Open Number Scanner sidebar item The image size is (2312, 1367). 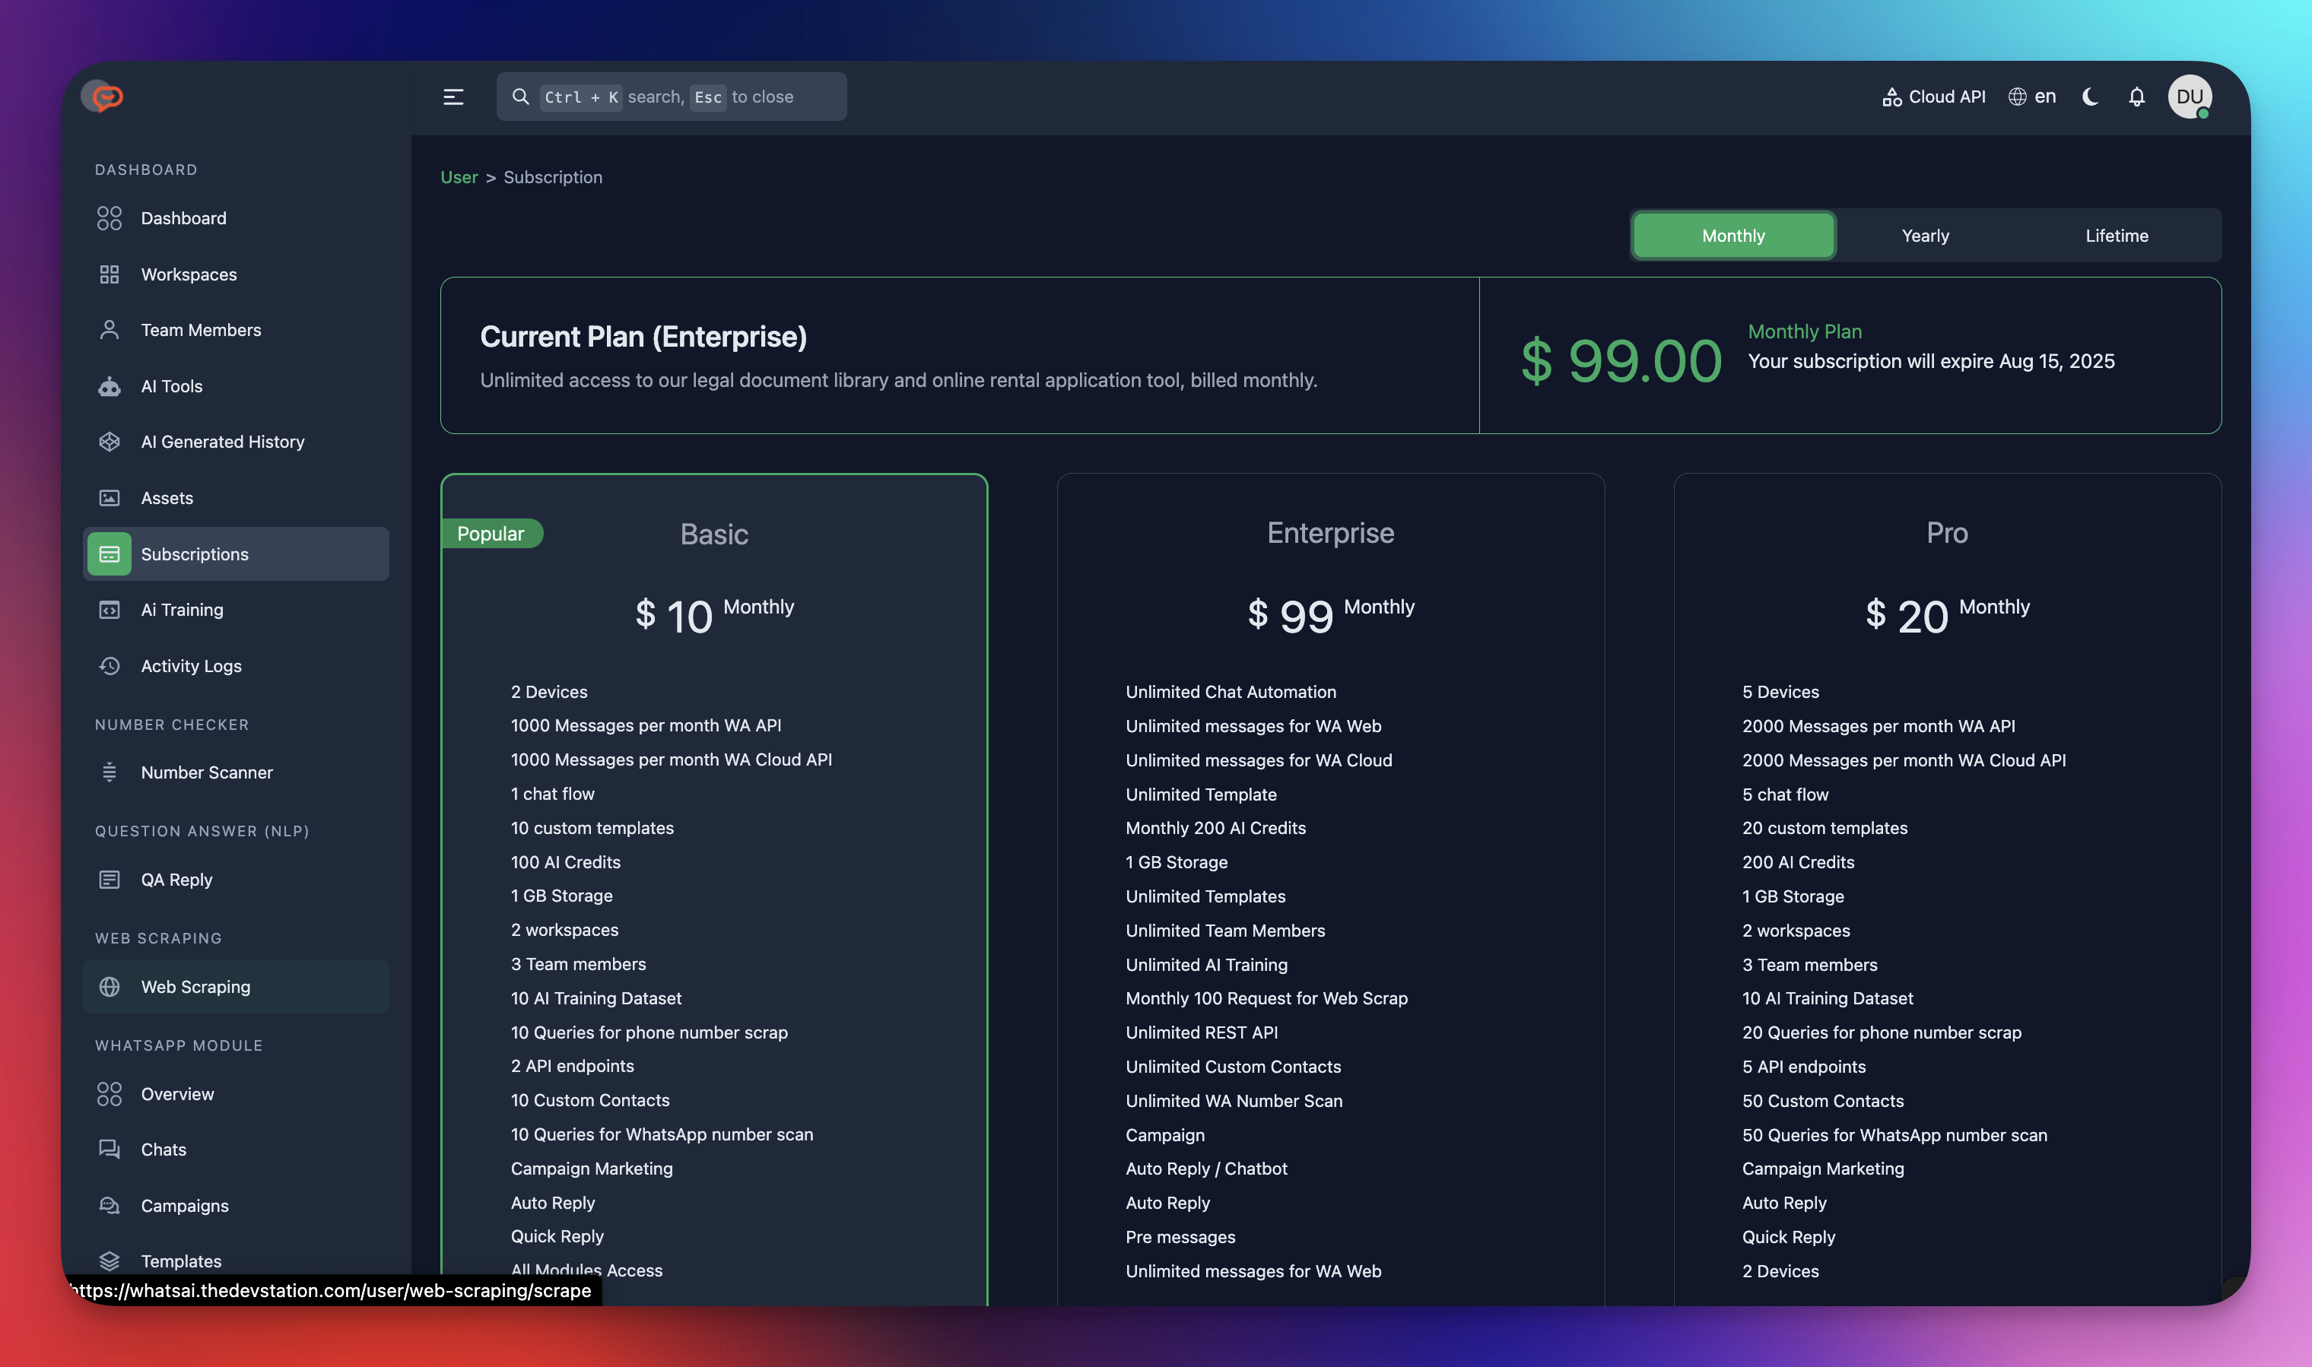point(206,773)
